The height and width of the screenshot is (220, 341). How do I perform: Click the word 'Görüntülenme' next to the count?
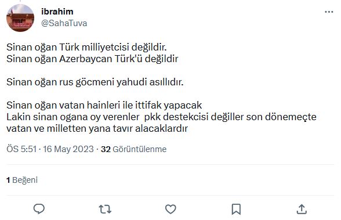pyautogui.click(x=140, y=149)
